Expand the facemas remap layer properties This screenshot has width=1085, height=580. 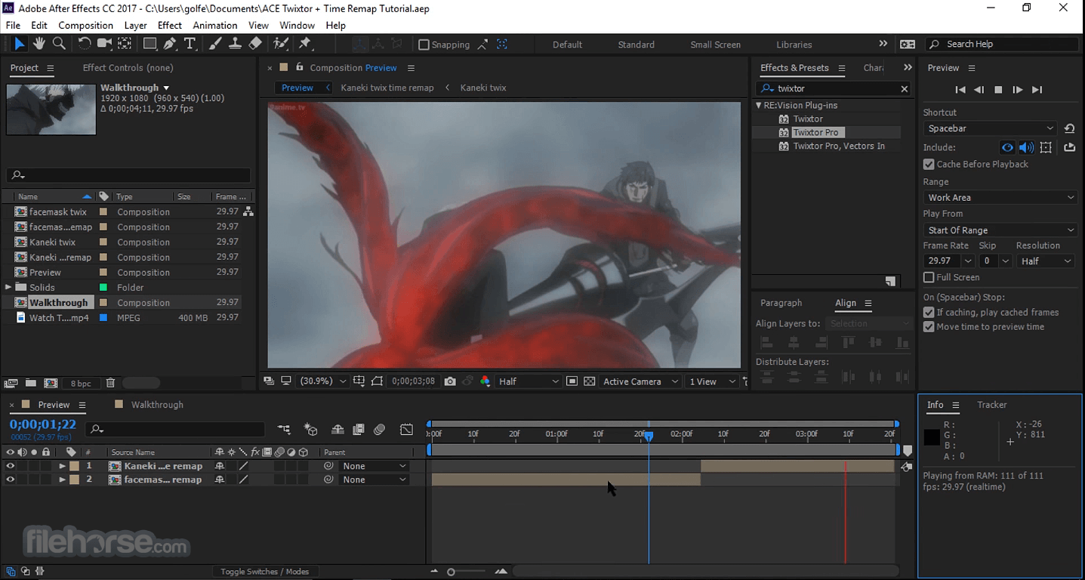tap(63, 480)
